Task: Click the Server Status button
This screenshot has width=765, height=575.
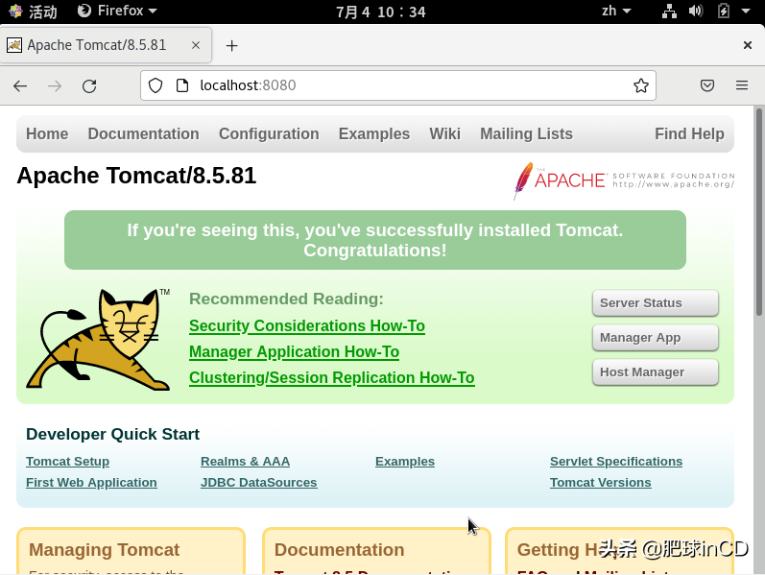Action: pos(656,303)
